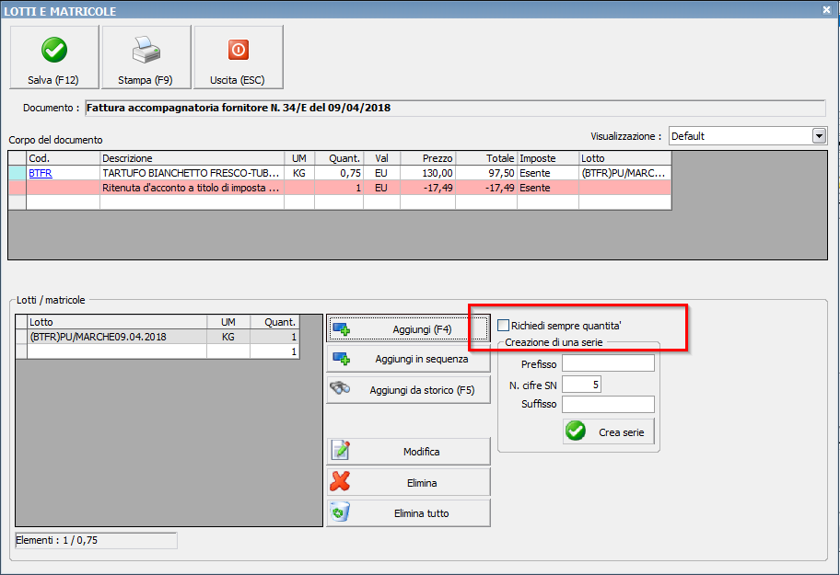Open the BTFR product code link
The height and width of the screenshot is (575, 840).
[x=41, y=173]
